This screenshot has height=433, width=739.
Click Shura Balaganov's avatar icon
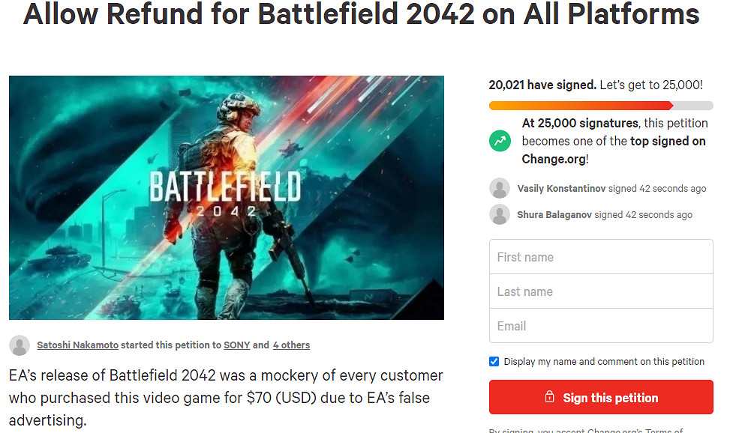point(500,215)
